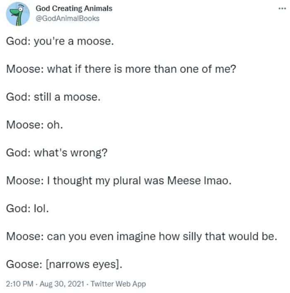Open the Twitter Web App source link
Image resolution: width=290 pixels, height=293 pixels.
[118, 284]
